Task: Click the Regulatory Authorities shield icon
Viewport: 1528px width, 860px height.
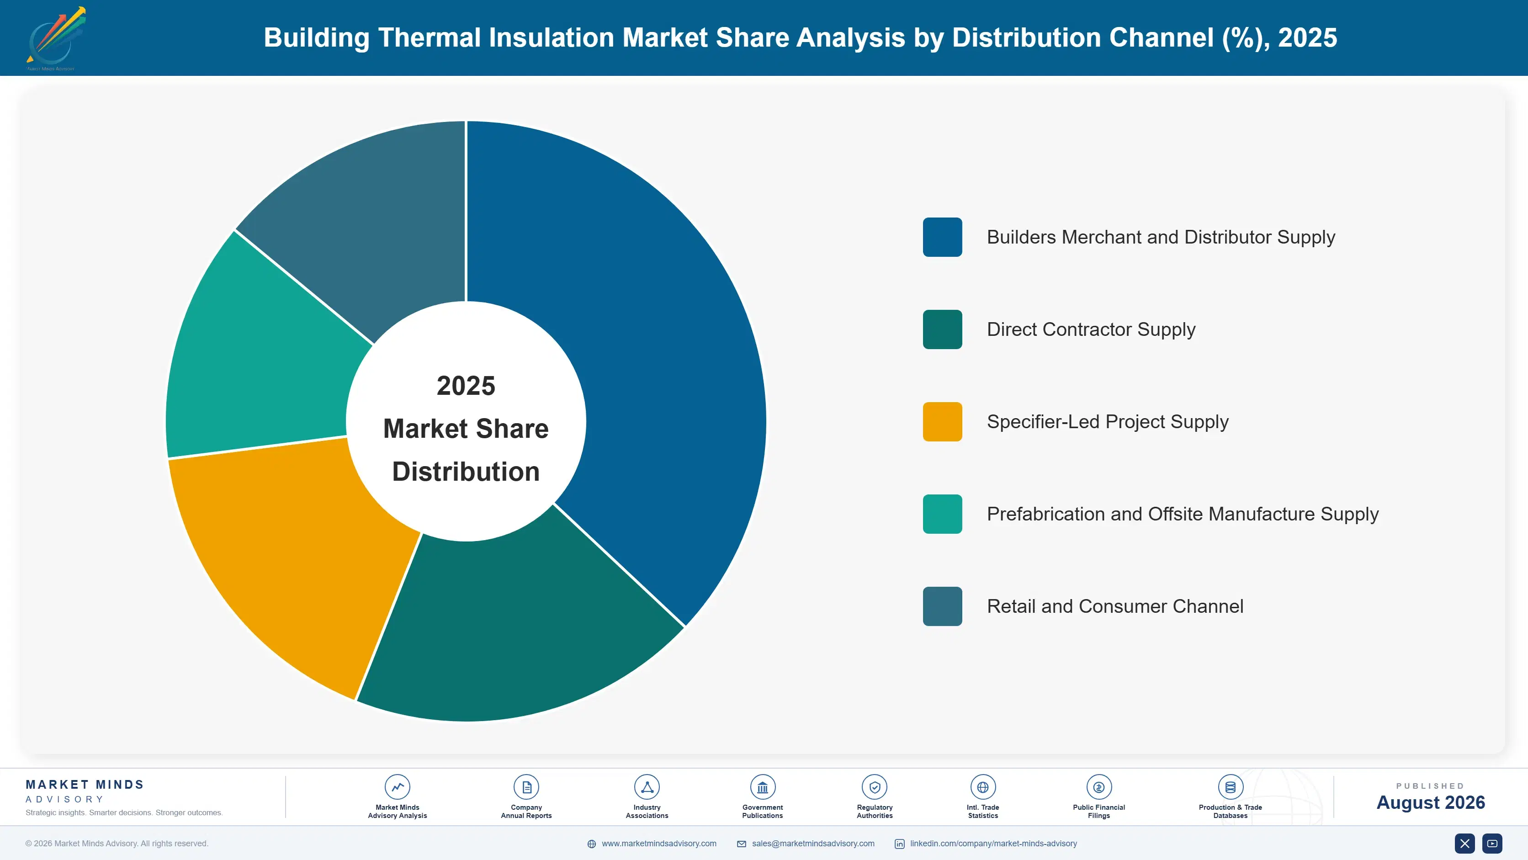Action: point(874,787)
